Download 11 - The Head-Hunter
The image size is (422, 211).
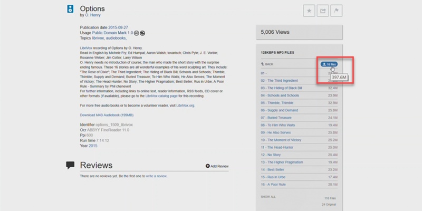(x=277, y=148)
